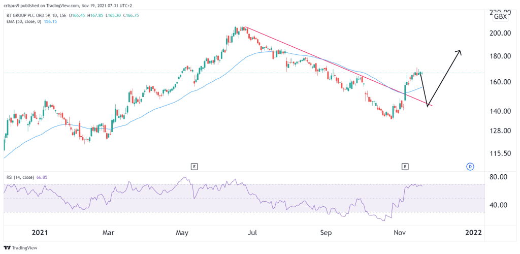Click the dividend D marker icon
Screen dimensions: 520x254
[x=470, y=167]
